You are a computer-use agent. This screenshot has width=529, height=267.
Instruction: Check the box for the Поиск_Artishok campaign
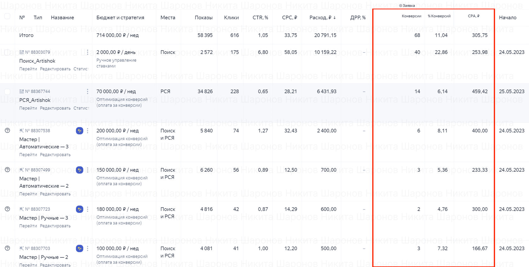7,52
